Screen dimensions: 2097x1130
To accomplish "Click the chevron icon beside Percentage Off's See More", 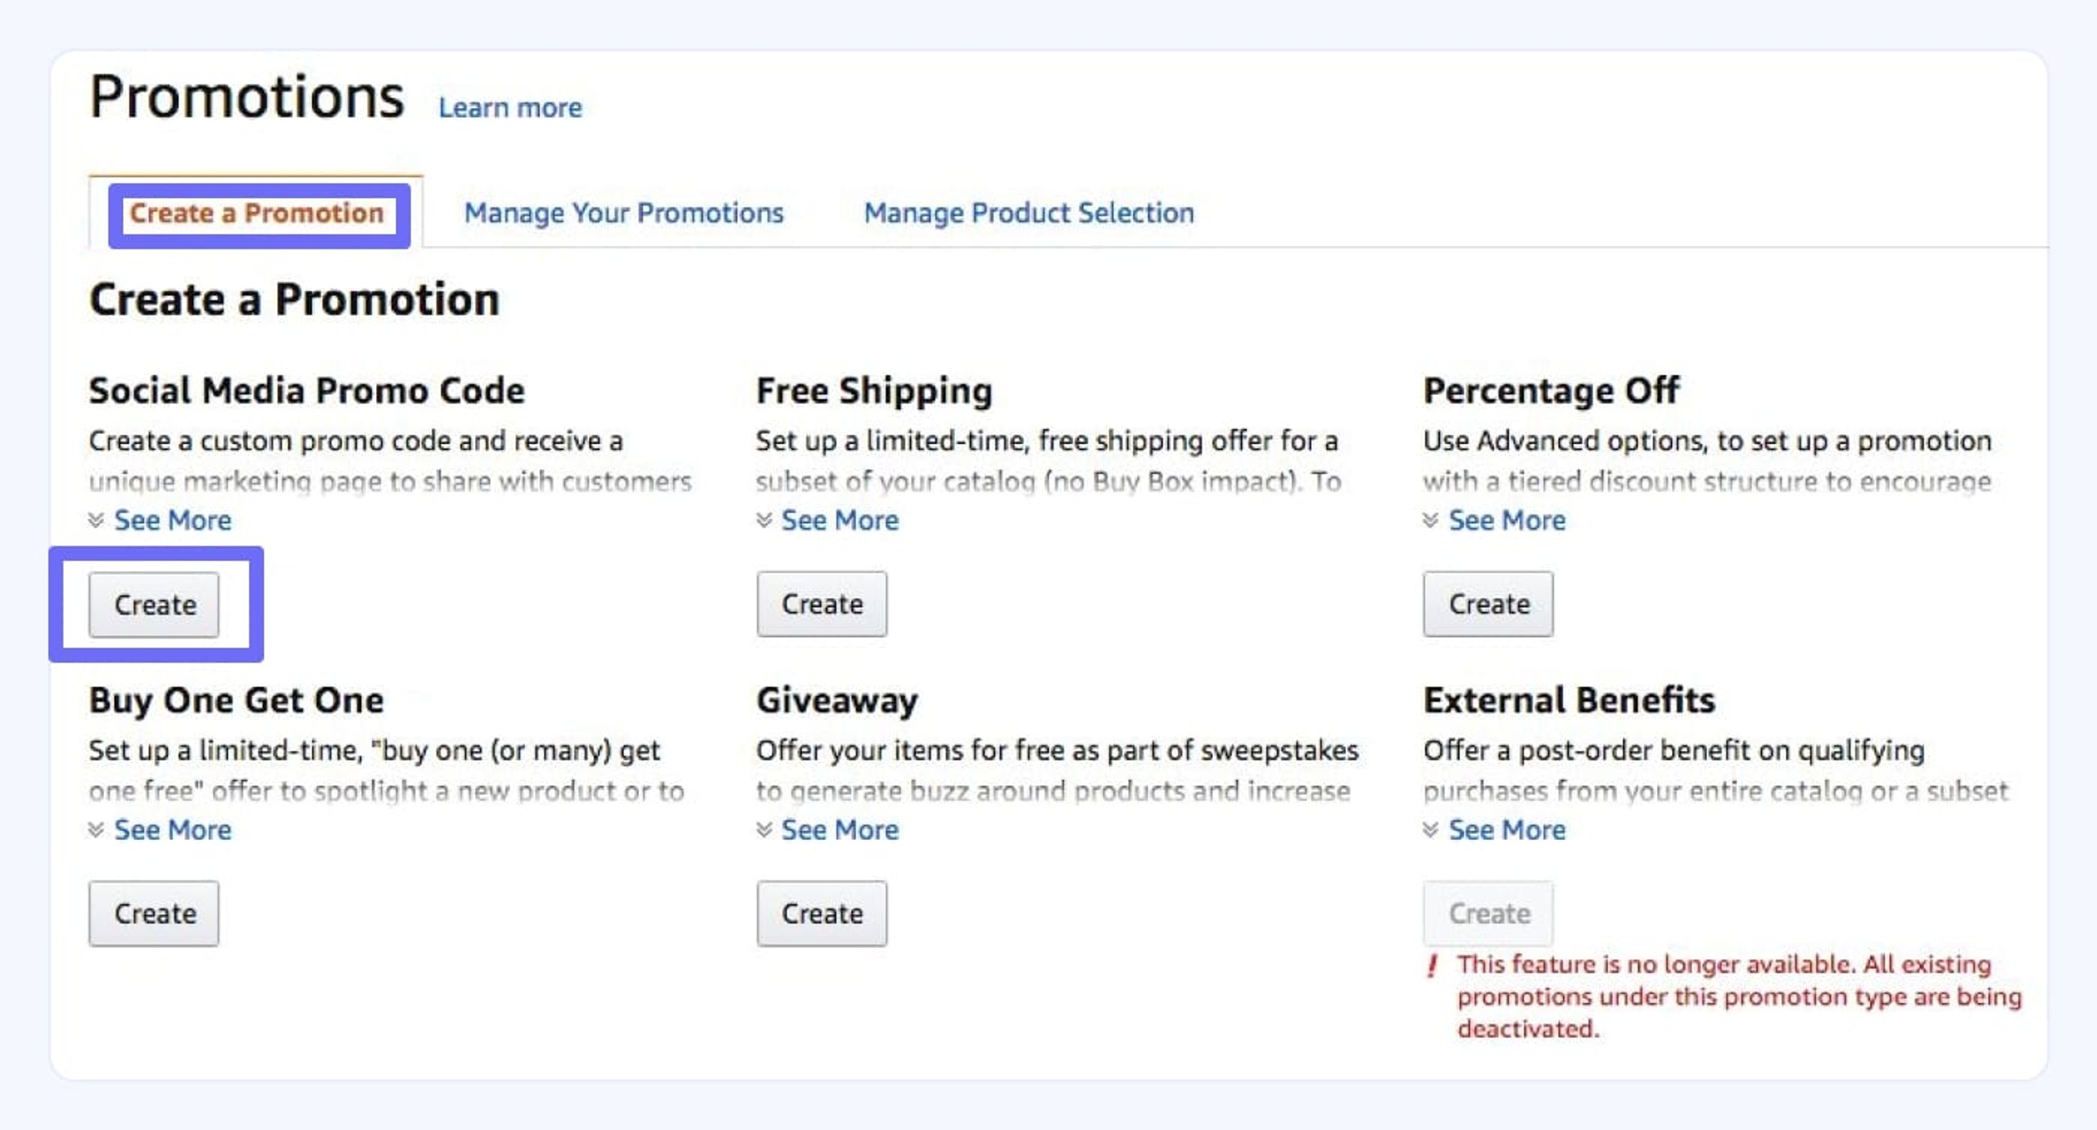I will click(1430, 520).
